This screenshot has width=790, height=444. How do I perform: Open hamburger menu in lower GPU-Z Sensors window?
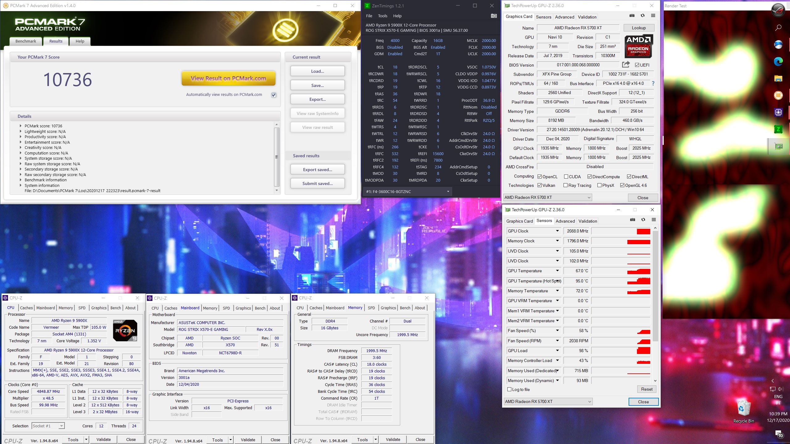[654, 220]
